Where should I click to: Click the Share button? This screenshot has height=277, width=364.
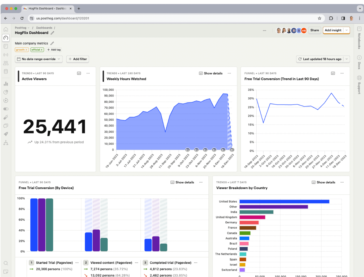pos(315,30)
